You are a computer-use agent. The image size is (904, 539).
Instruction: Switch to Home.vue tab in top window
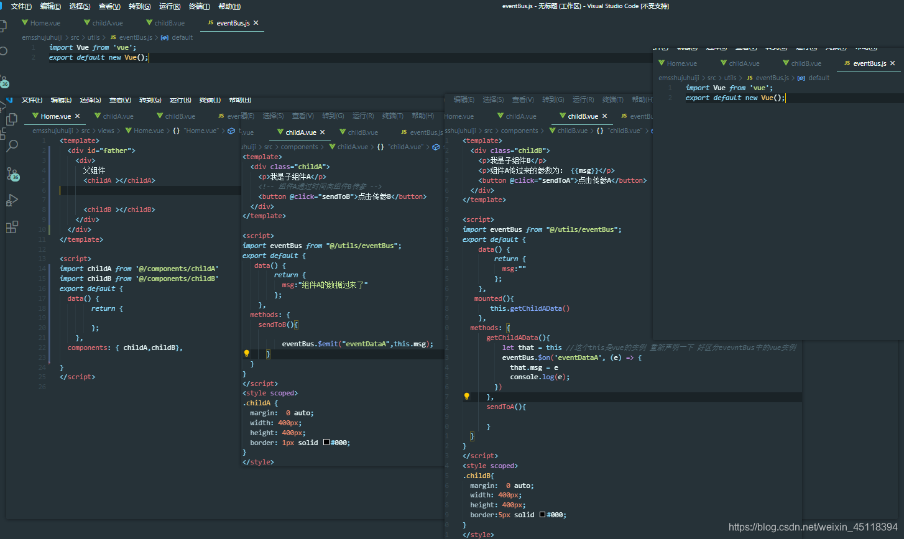(x=45, y=23)
